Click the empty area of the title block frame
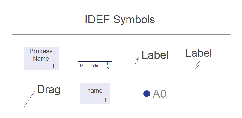 click(x=95, y=53)
